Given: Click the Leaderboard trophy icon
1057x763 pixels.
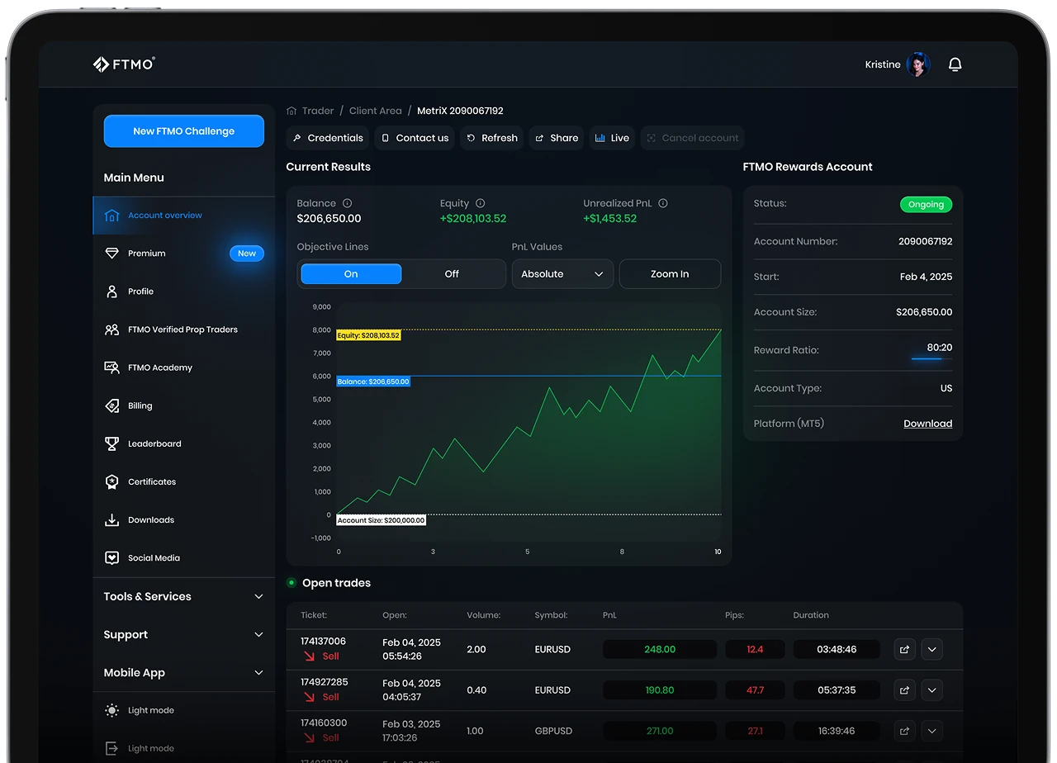Looking at the screenshot, I should click(x=112, y=444).
